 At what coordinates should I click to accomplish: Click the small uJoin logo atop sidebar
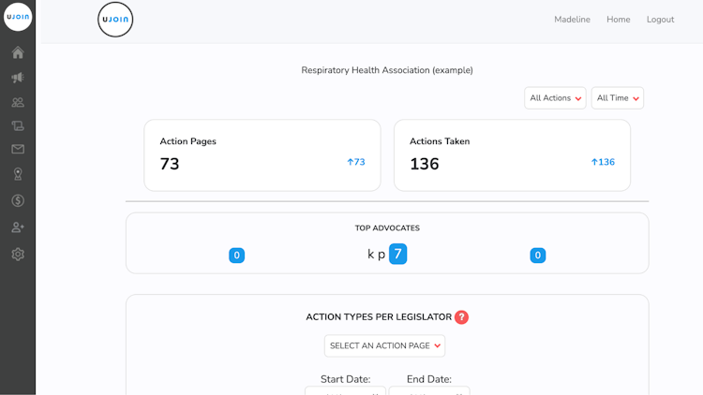[x=18, y=17]
